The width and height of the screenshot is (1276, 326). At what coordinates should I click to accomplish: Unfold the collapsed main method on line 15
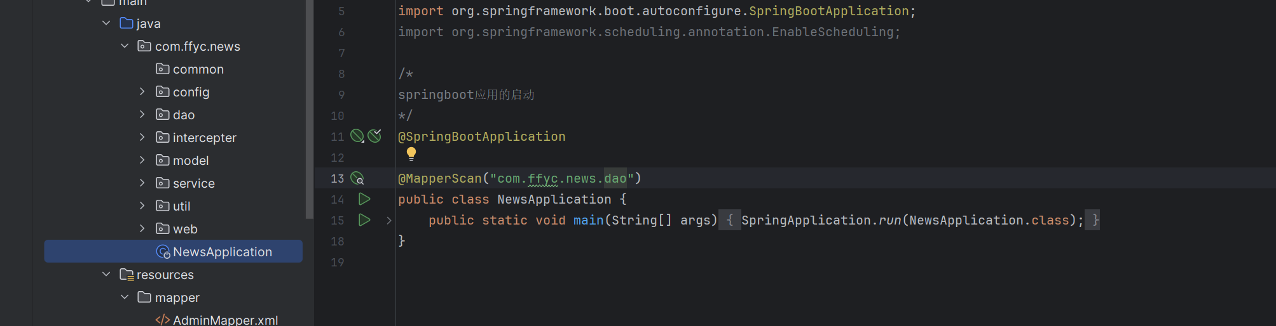389,220
